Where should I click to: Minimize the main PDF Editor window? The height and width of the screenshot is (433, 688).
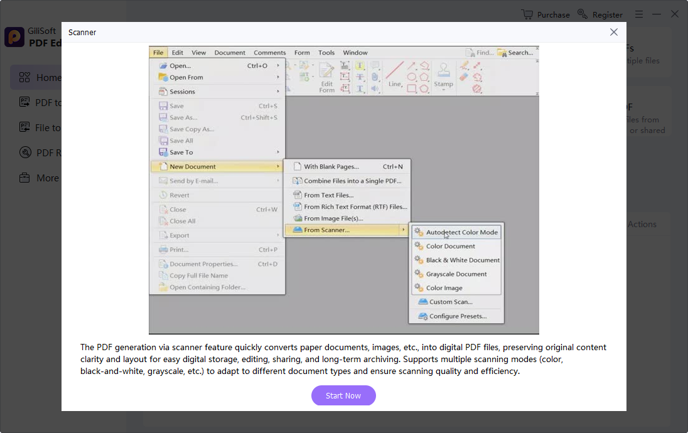click(x=657, y=14)
